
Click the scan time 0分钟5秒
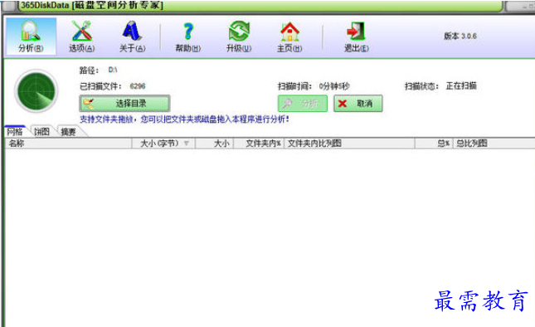pyautogui.click(x=334, y=86)
